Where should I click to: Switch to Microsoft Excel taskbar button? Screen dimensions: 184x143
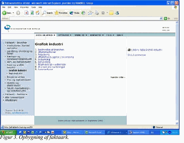(x=94, y=132)
